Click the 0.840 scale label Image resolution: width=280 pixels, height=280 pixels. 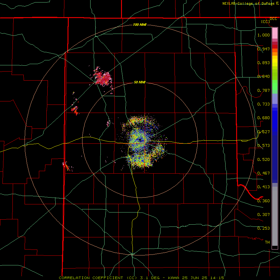click(x=264, y=77)
